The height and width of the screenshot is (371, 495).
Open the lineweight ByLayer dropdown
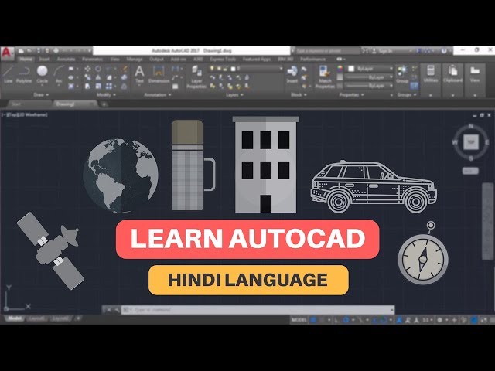369,77
